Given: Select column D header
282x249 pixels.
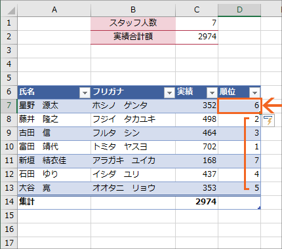Looking at the screenshot, I should (239, 10).
